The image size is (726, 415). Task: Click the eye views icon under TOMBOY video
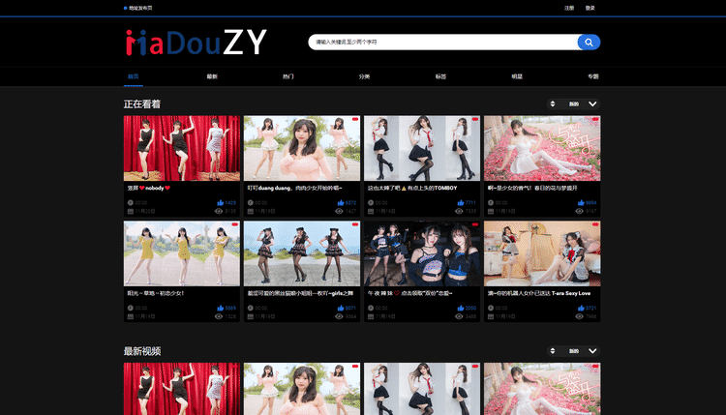458,210
